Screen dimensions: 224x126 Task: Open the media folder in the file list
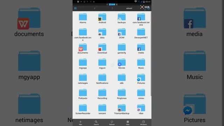pyautogui.click(x=141, y=48)
